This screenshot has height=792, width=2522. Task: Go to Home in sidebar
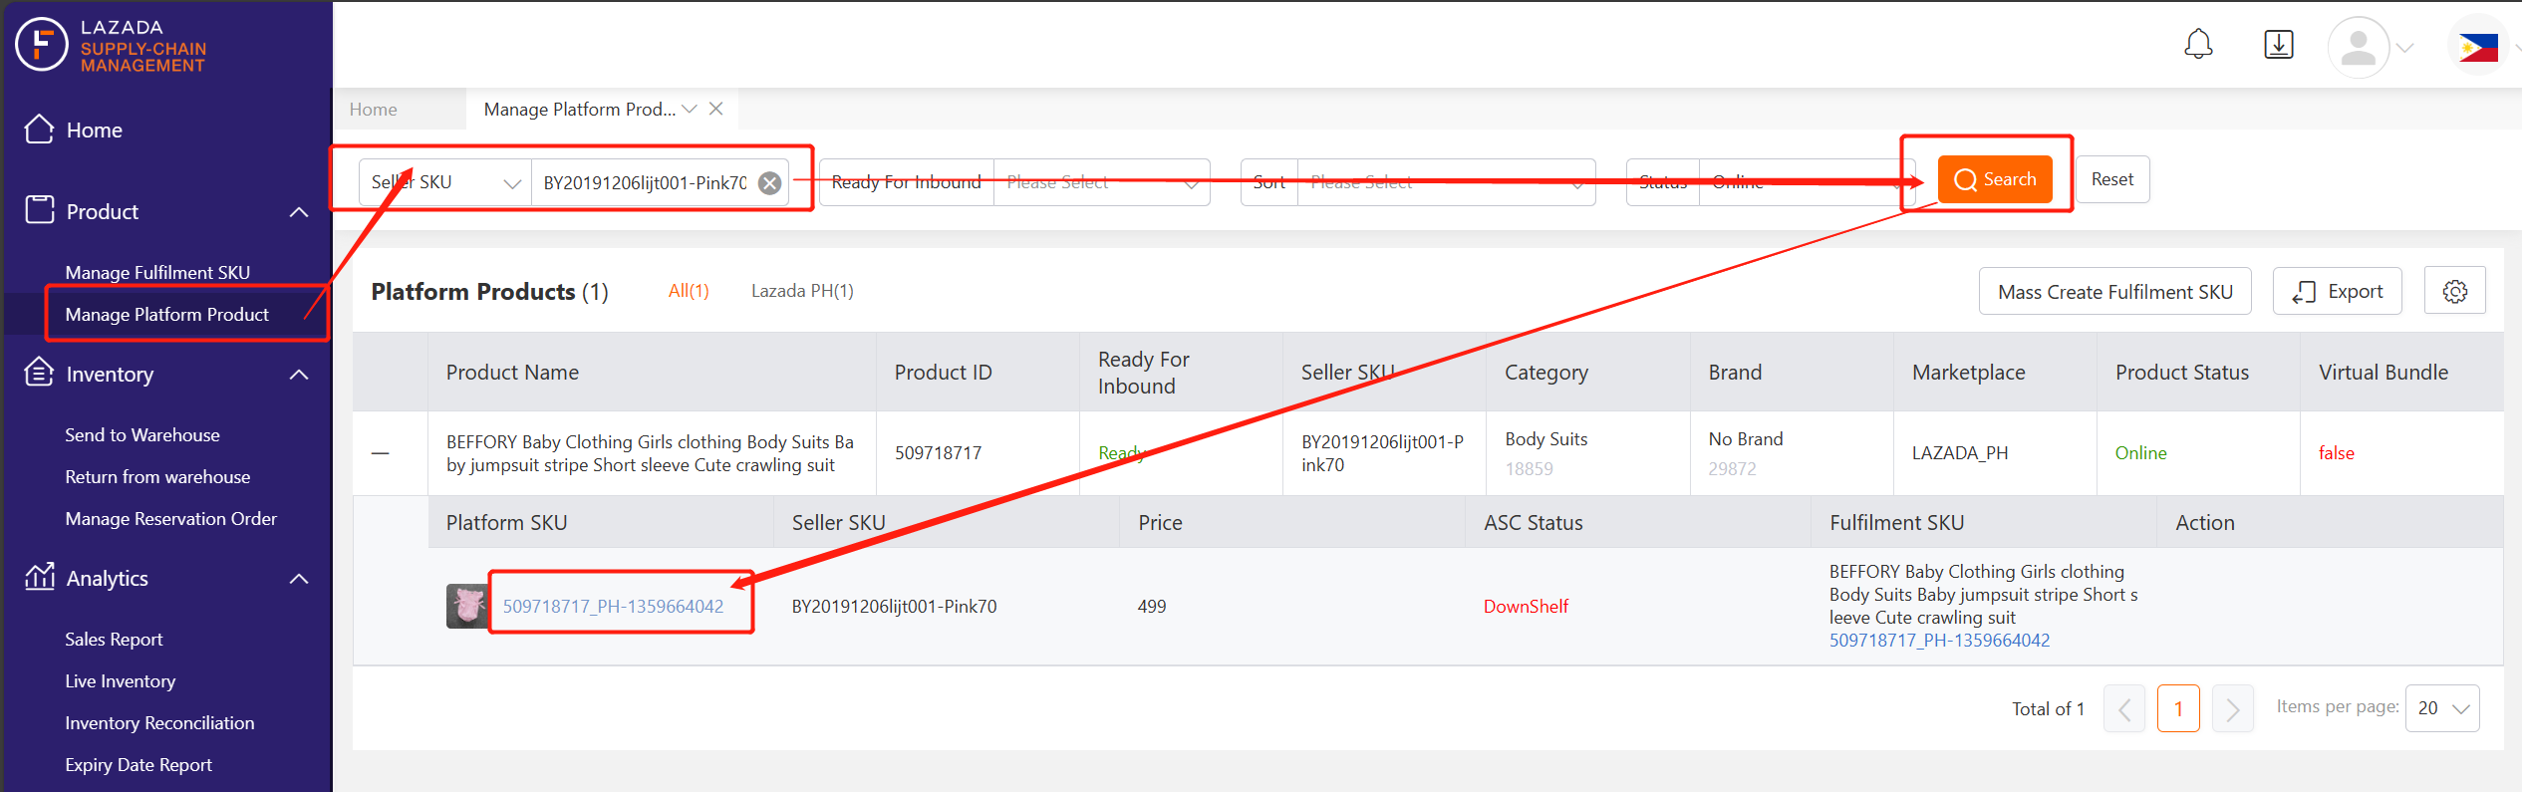(94, 131)
